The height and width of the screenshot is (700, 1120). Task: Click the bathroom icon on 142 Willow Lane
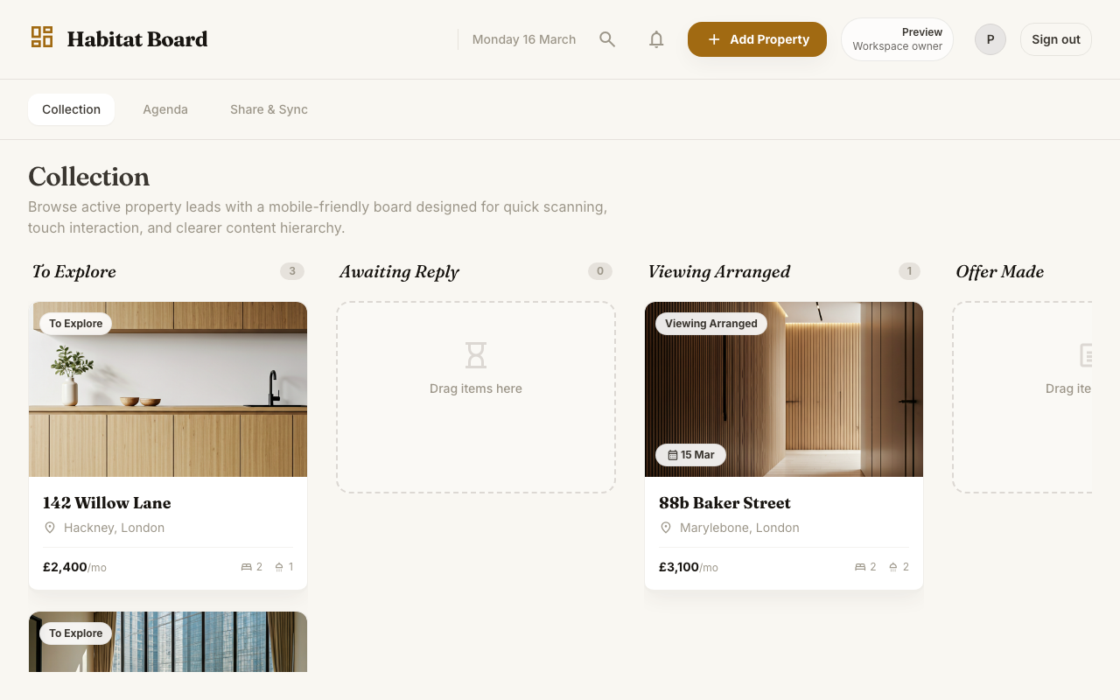coord(278,566)
